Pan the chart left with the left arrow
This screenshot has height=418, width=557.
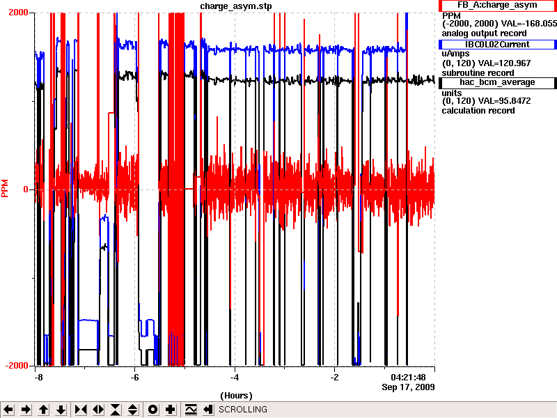tap(8, 410)
